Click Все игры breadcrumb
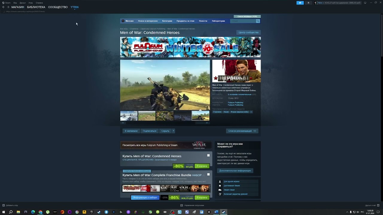The height and width of the screenshot is (215, 383). (x=124, y=29)
